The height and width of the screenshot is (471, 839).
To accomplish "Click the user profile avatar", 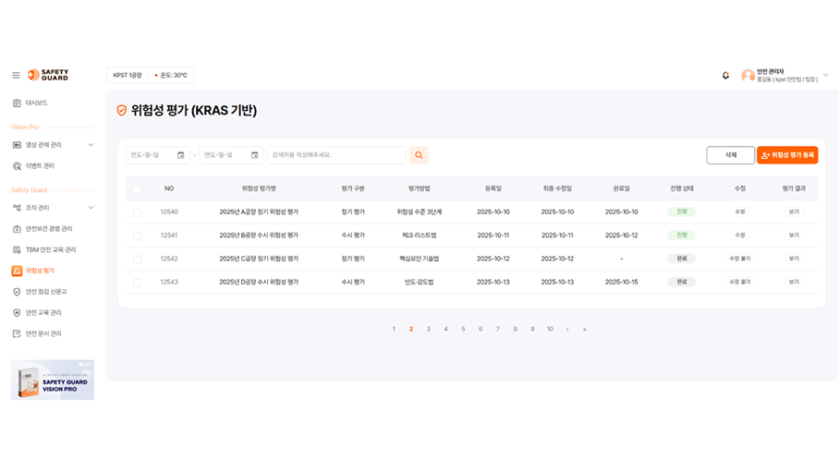I will (x=748, y=75).
